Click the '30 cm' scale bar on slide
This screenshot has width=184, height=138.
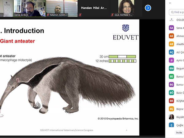122,56
